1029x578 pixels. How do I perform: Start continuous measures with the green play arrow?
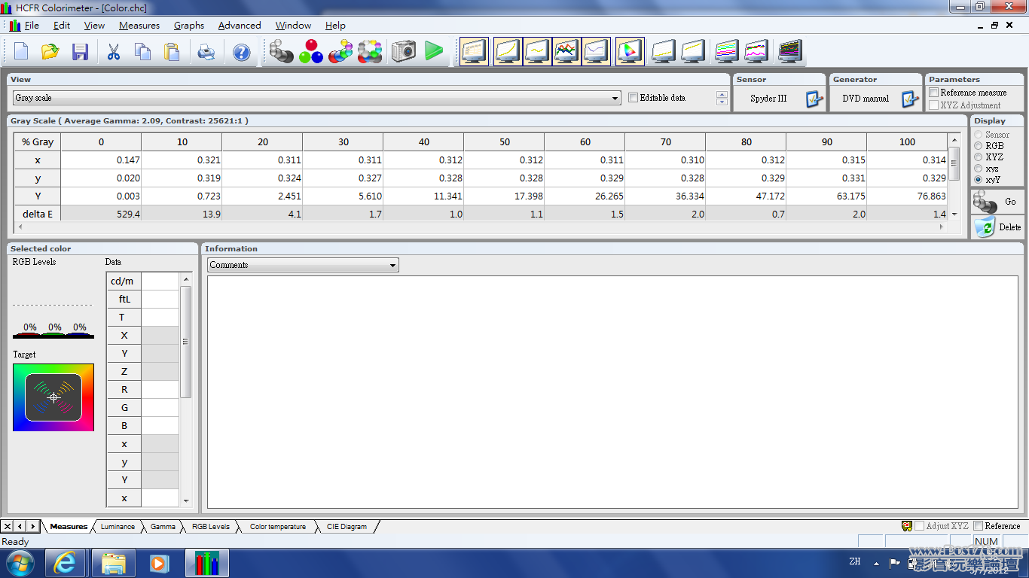(434, 52)
